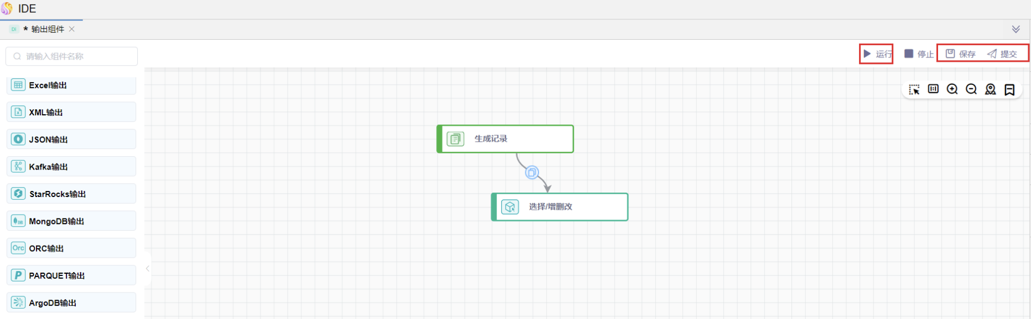The height and width of the screenshot is (319, 1031).
Task: Select the 选择/增删改 node on canvas
Action: click(x=560, y=207)
